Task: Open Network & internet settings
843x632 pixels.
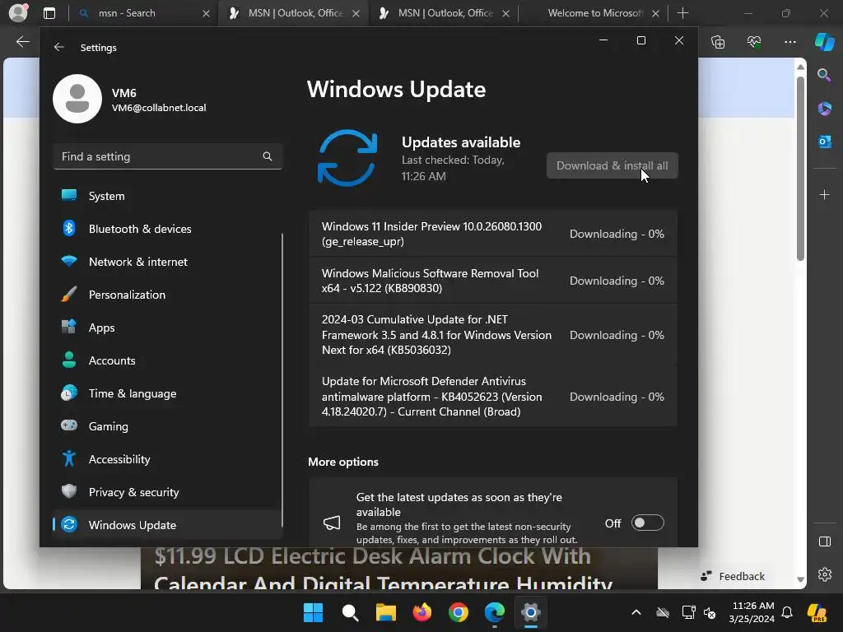Action: click(137, 262)
